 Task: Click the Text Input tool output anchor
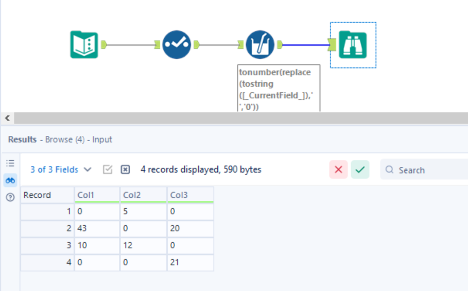pos(104,45)
